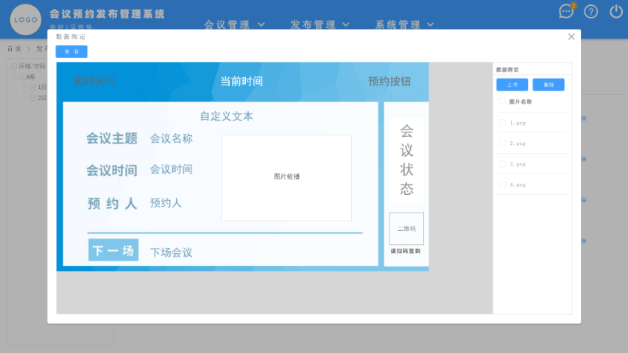This screenshot has width=628, height=353.
Task: Click 首页 in the breadcrumb
Action: tap(13, 49)
